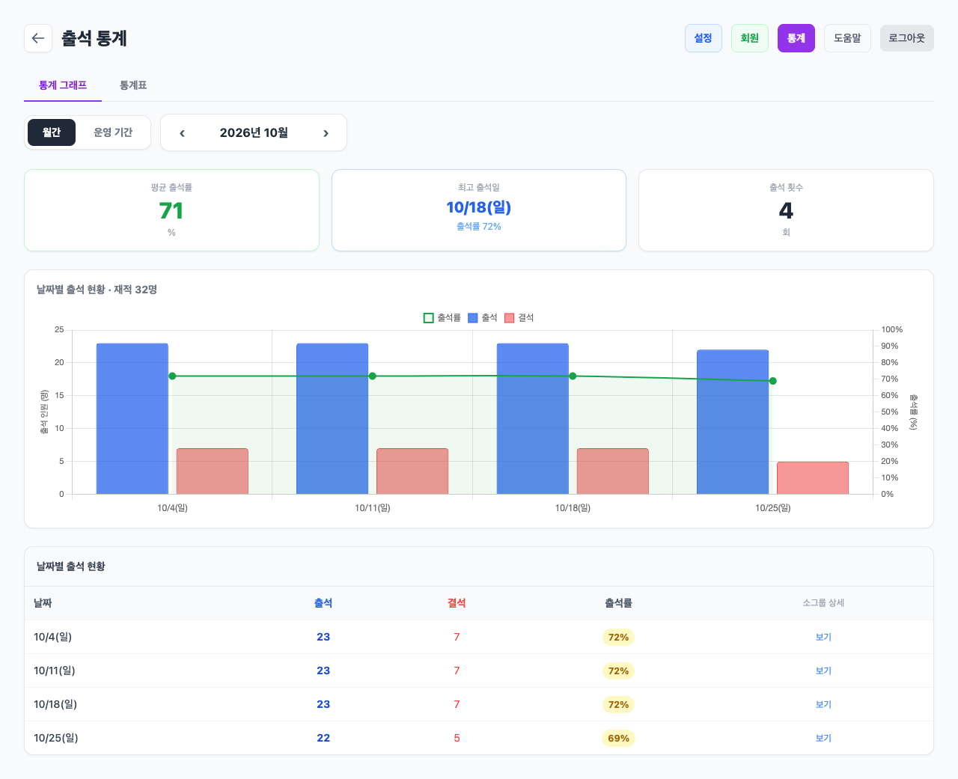Click the 10/4(일) blue attendance bar
The image size is (958, 779).
(132, 419)
